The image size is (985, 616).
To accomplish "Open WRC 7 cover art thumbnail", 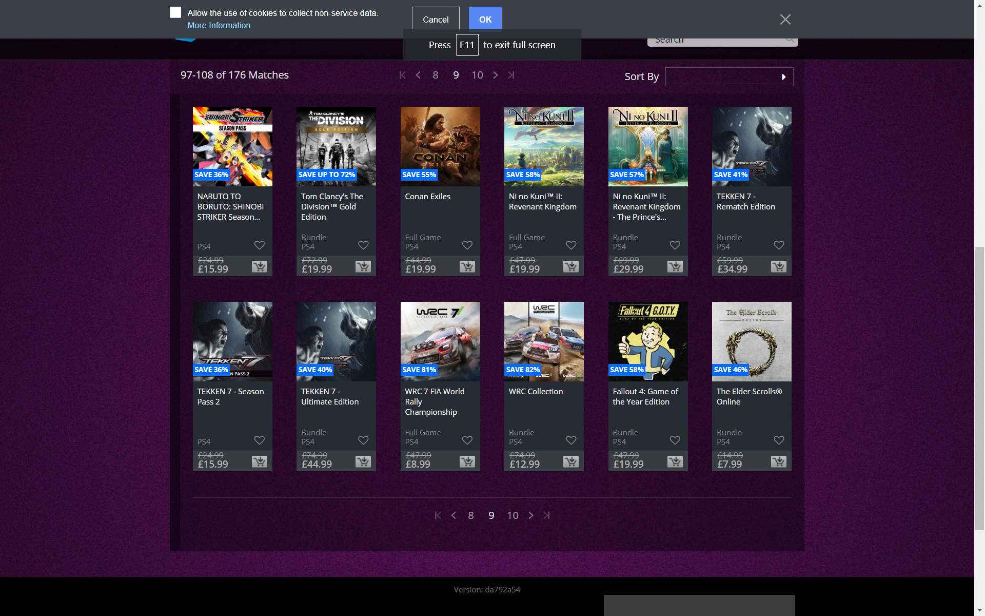I will pos(440,341).
